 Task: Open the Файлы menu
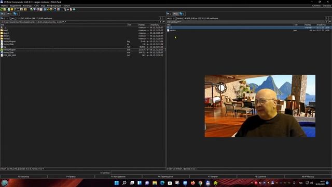[5, 6]
